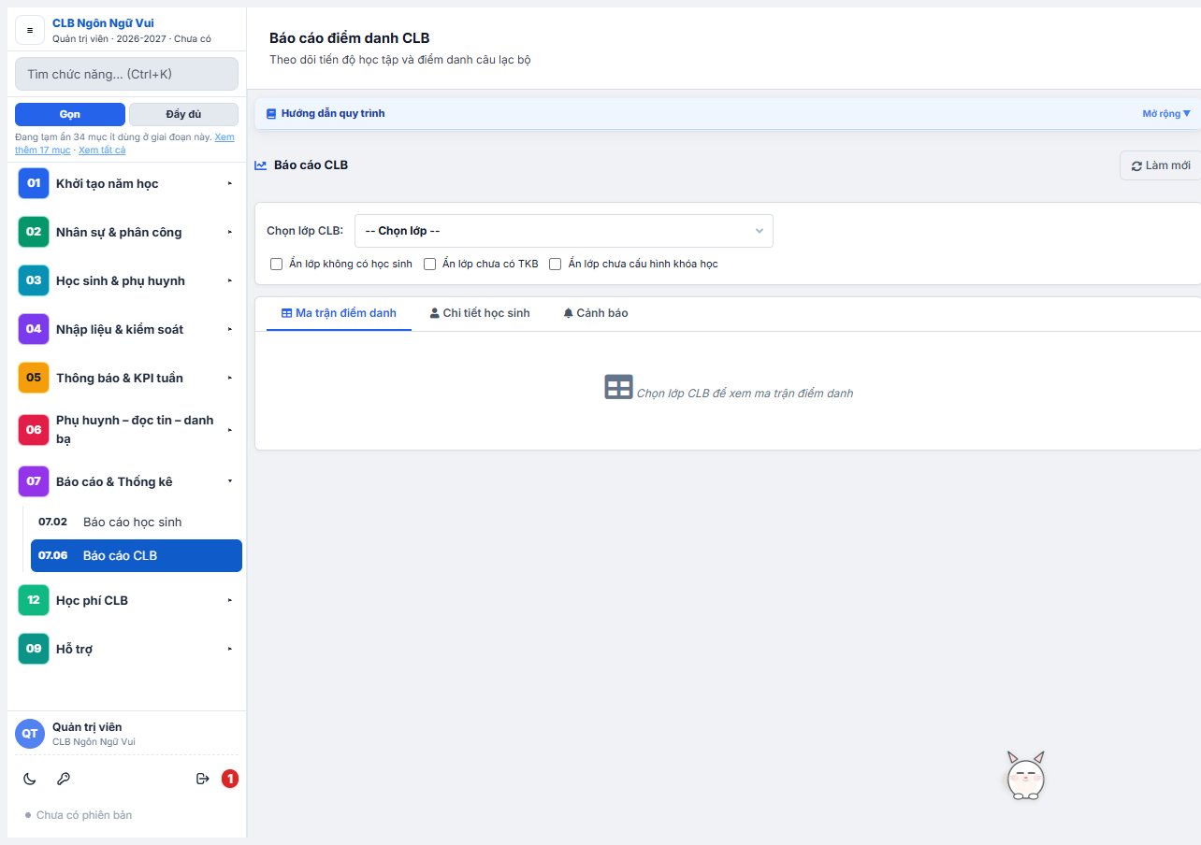Tick the Ẩn lớp chưa có TKB checkbox
This screenshot has width=1201, height=845.
coord(429,265)
